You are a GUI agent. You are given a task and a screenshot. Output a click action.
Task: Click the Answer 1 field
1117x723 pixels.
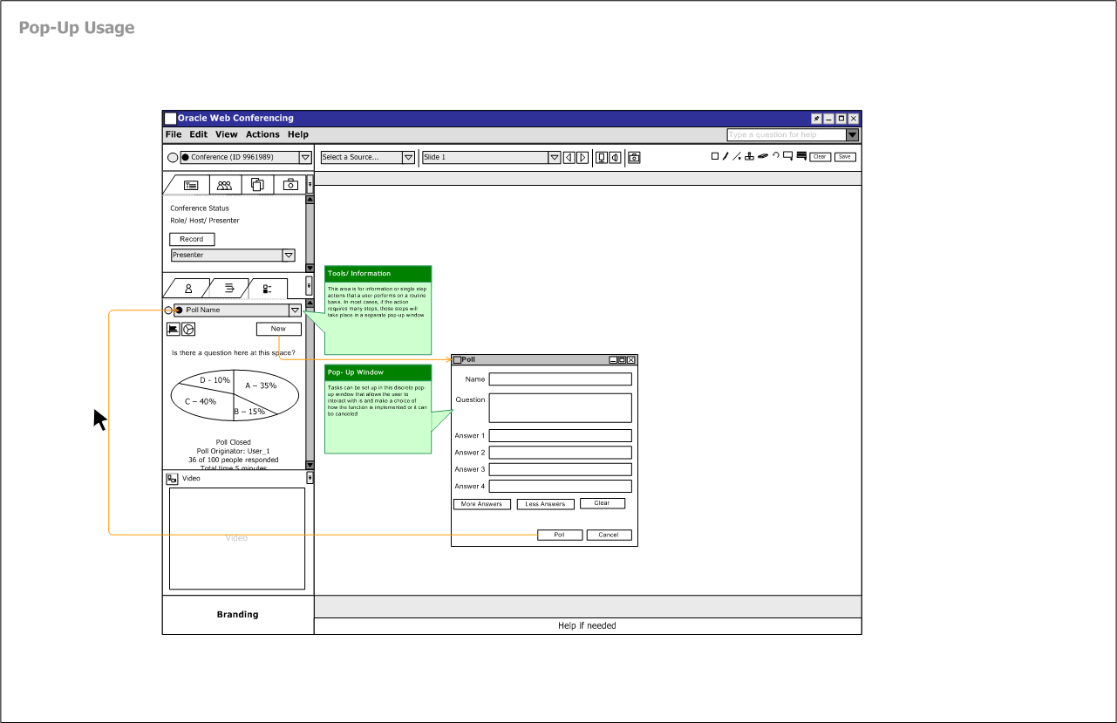[x=560, y=435]
